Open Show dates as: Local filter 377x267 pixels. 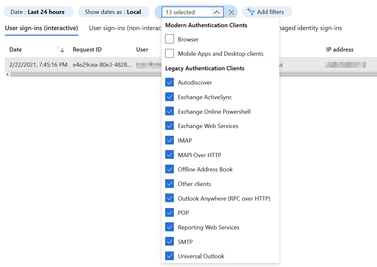click(114, 12)
